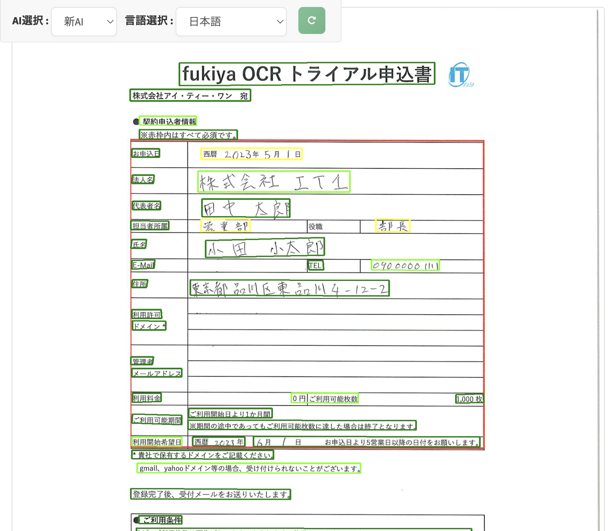The height and width of the screenshot is (531, 616).
Task: Select the お申込日 label box
Action: 146,153
